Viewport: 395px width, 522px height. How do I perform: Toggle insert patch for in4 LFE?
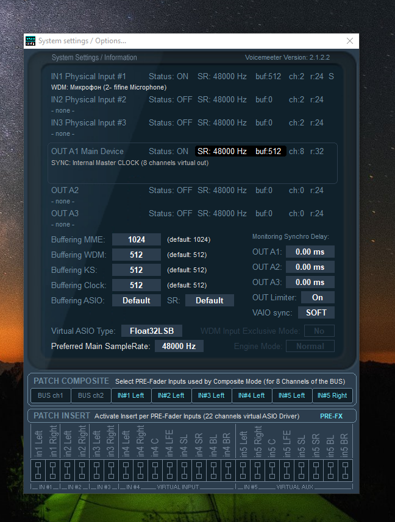pyautogui.click(x=170, y=470)
